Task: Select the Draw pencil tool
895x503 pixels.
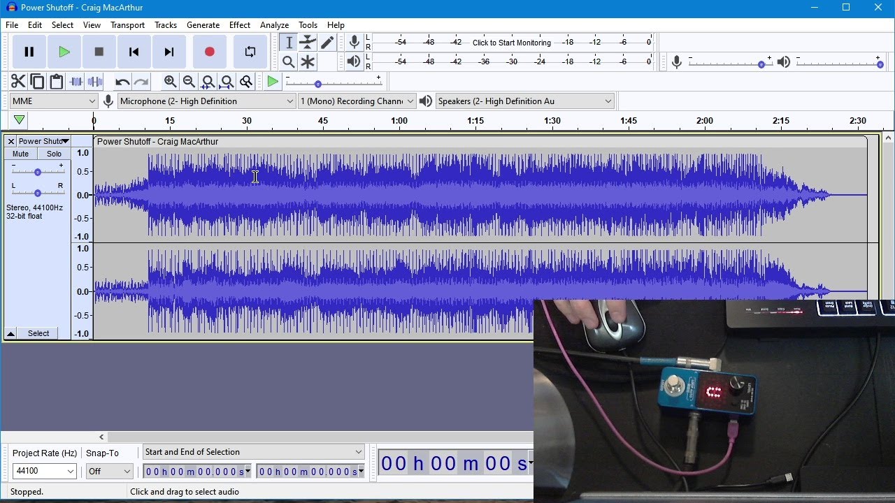Action: (327, 43)
